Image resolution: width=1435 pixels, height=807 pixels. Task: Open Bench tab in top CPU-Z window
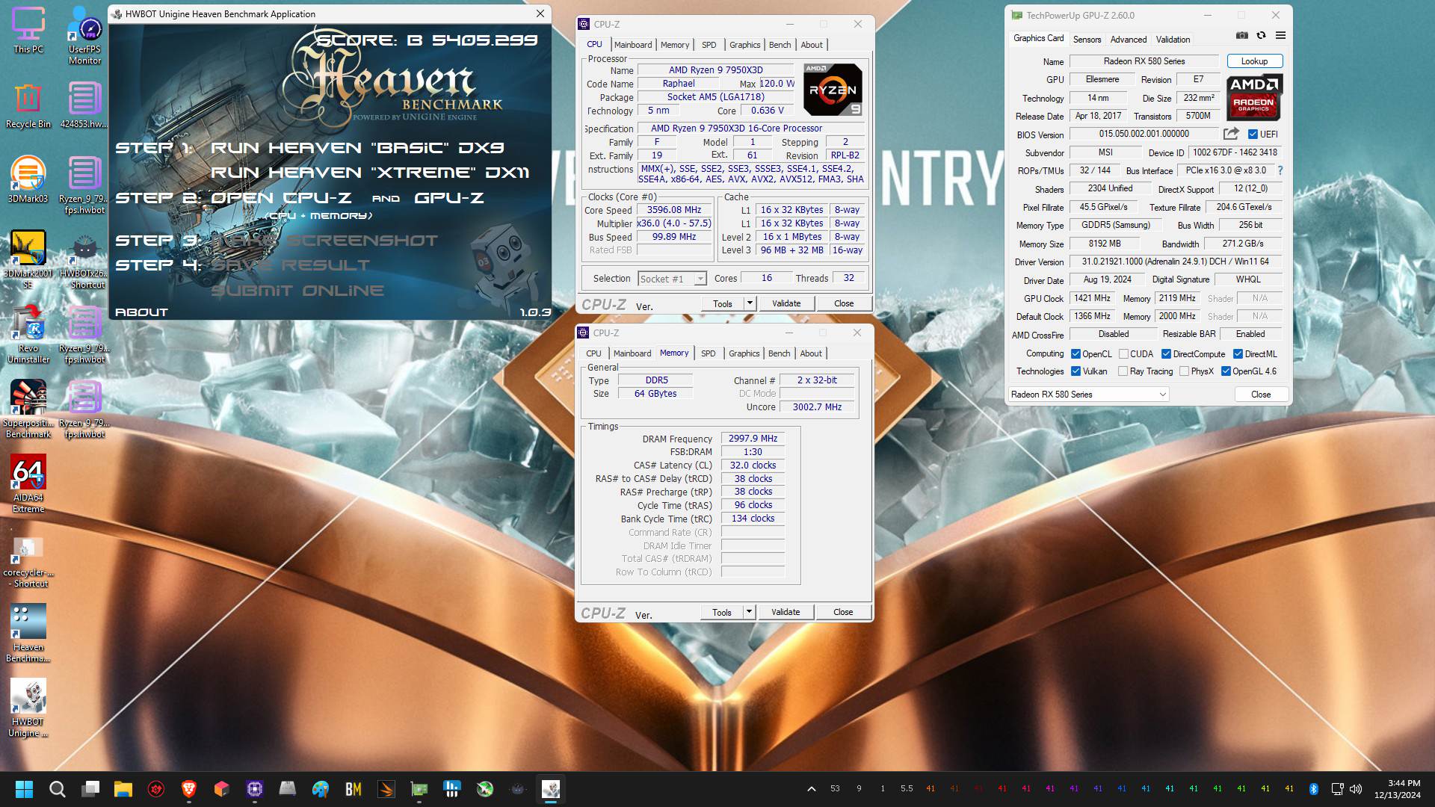coord(780,45)
